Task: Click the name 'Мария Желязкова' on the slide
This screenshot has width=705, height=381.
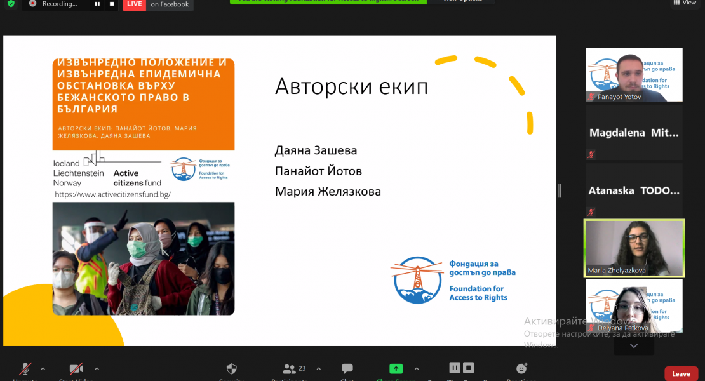Action: (x=328, y=192)
